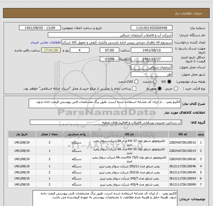Select product code 3812111726130046 cell
213x206 pixels.
pos(183,166)
